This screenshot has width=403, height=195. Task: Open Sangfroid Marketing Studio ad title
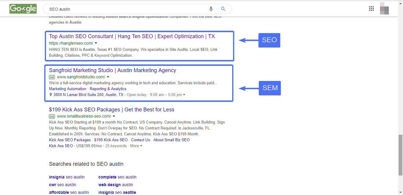(112, 70)
